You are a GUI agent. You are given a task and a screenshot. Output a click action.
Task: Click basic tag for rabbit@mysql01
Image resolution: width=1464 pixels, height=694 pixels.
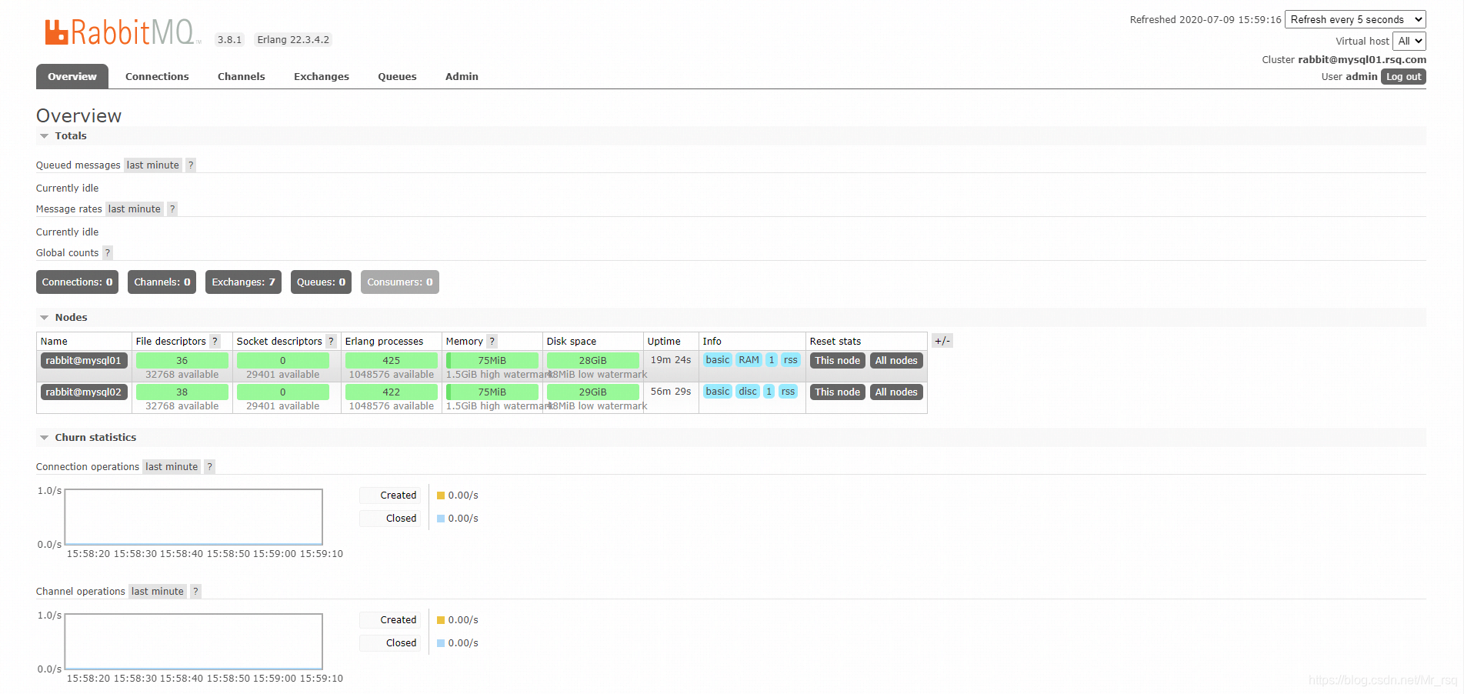point(718,359)
